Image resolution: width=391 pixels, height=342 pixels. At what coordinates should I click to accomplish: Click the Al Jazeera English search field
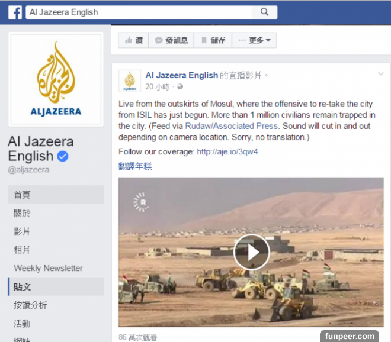(x=139, y=12)
